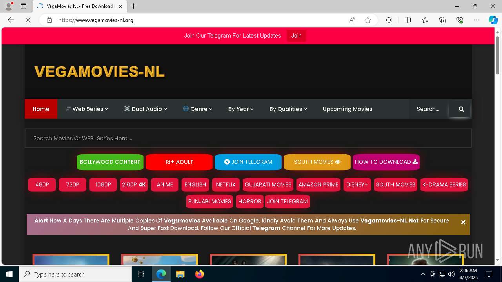Image resolution: width=502 pixels, height=282 pixels.
Task: Open the Bollywood Content button
Action: point(110,162)
